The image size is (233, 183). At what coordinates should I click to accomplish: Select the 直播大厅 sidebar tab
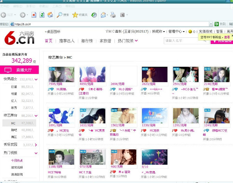pyautogui.click(x=19, y=70)
